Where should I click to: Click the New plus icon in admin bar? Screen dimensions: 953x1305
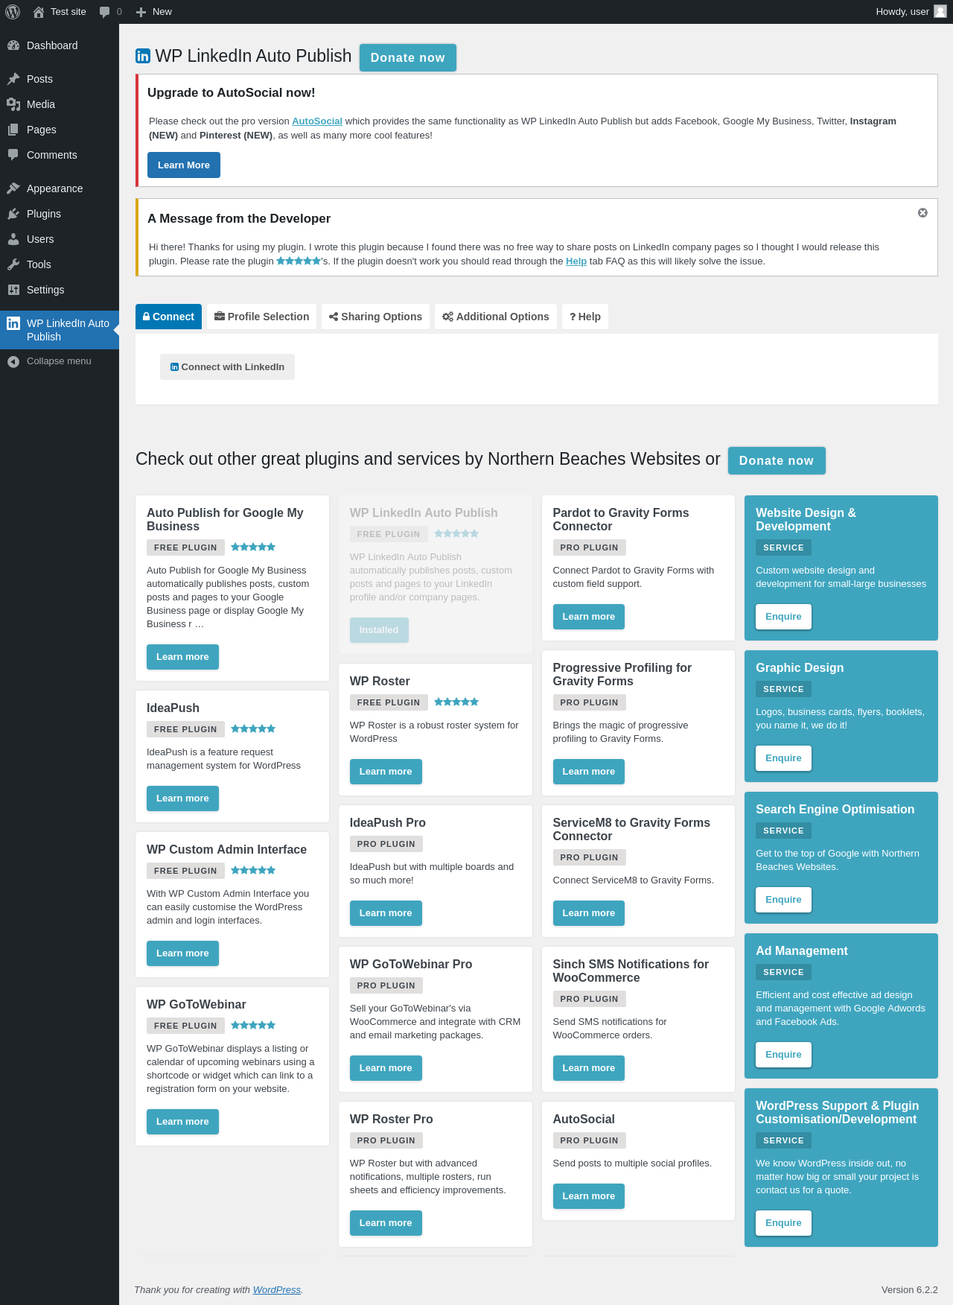point(141,12)
